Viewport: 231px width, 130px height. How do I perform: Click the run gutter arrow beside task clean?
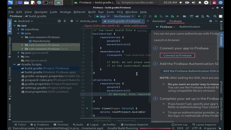[87, 108]
